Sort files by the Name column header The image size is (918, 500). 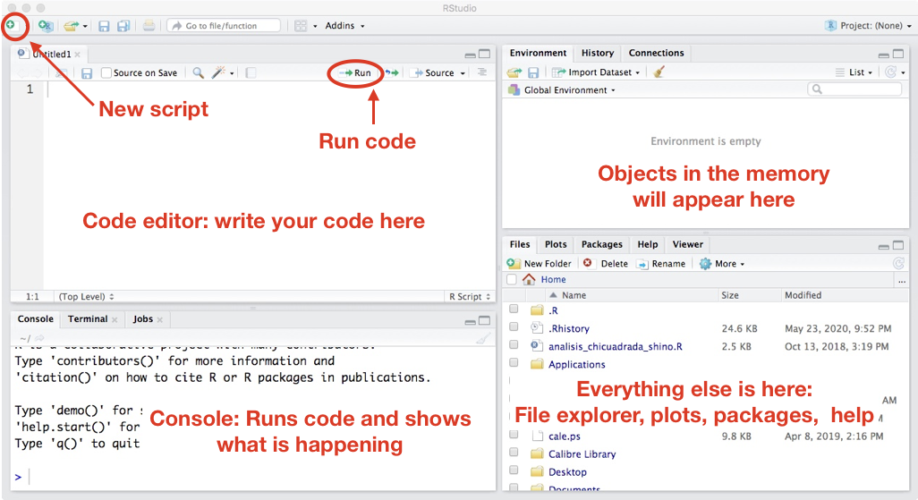pos(574,295)
